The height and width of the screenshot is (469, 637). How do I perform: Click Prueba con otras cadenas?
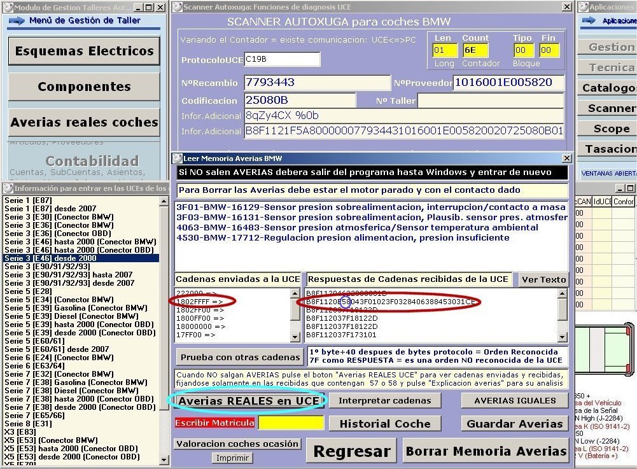point(240,357)
